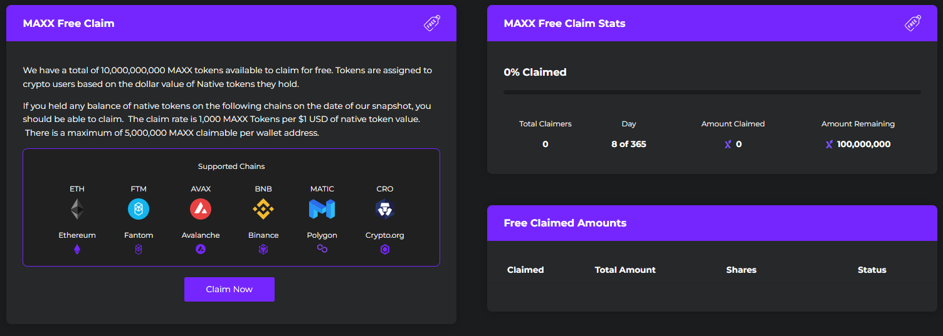Click the Status column header
This screenshot has height=336, width=943.
point(872,270)
